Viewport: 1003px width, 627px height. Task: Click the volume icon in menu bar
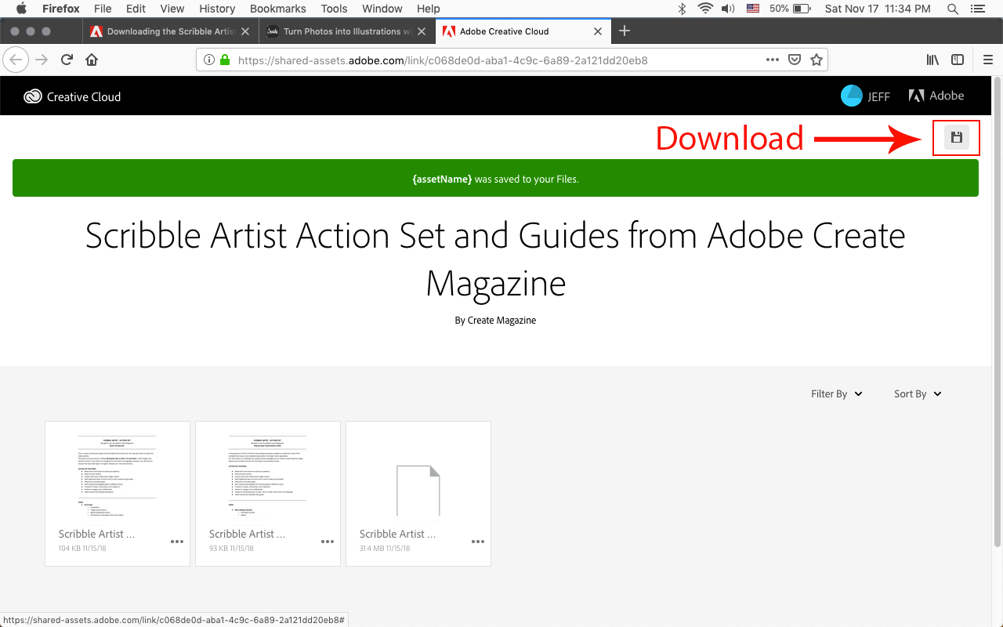tap(728, 9)
